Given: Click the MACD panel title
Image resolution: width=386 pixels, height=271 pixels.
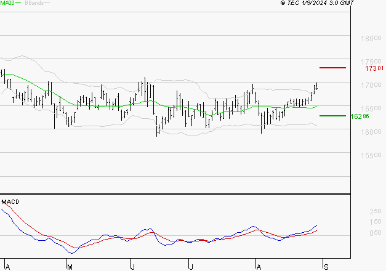Looking at the screenshot, I should (x=10, y=202).
